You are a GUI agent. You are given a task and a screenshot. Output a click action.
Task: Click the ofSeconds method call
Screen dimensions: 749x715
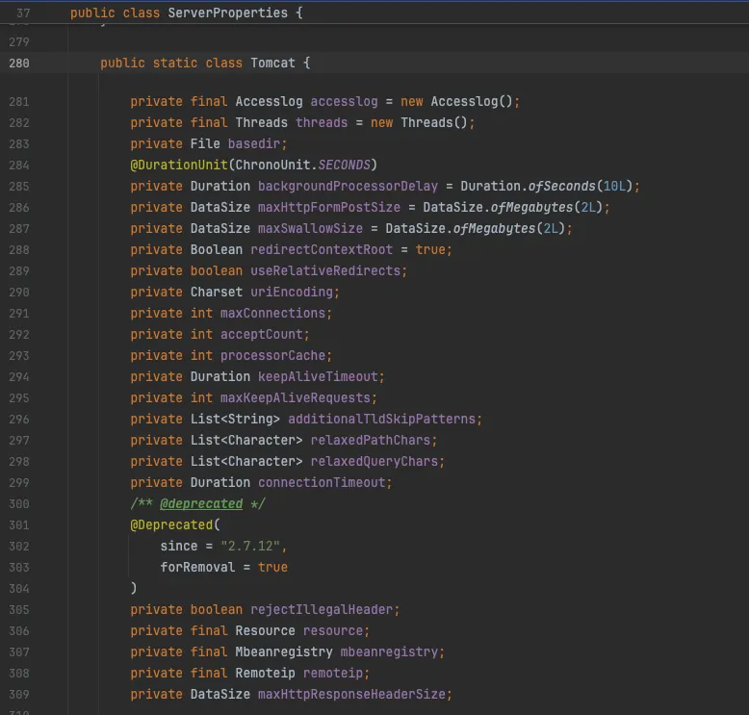pos(561,186)
